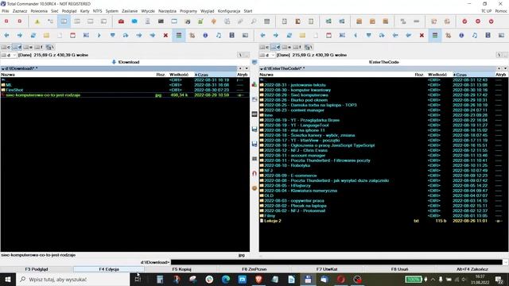Viewport: 509px width, 286px height.
Task: Click Alt+F4 Zakończ button
Action: point(472,269)
